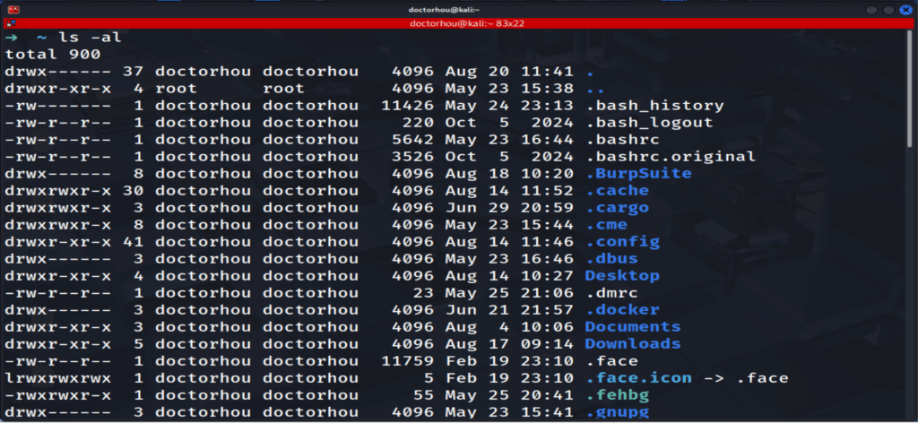Click the vertical scrollbar thumb of the terminal

tap(909, 88)
